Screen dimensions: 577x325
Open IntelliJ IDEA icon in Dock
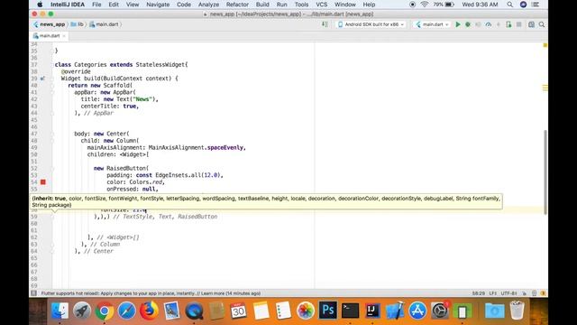372,311
